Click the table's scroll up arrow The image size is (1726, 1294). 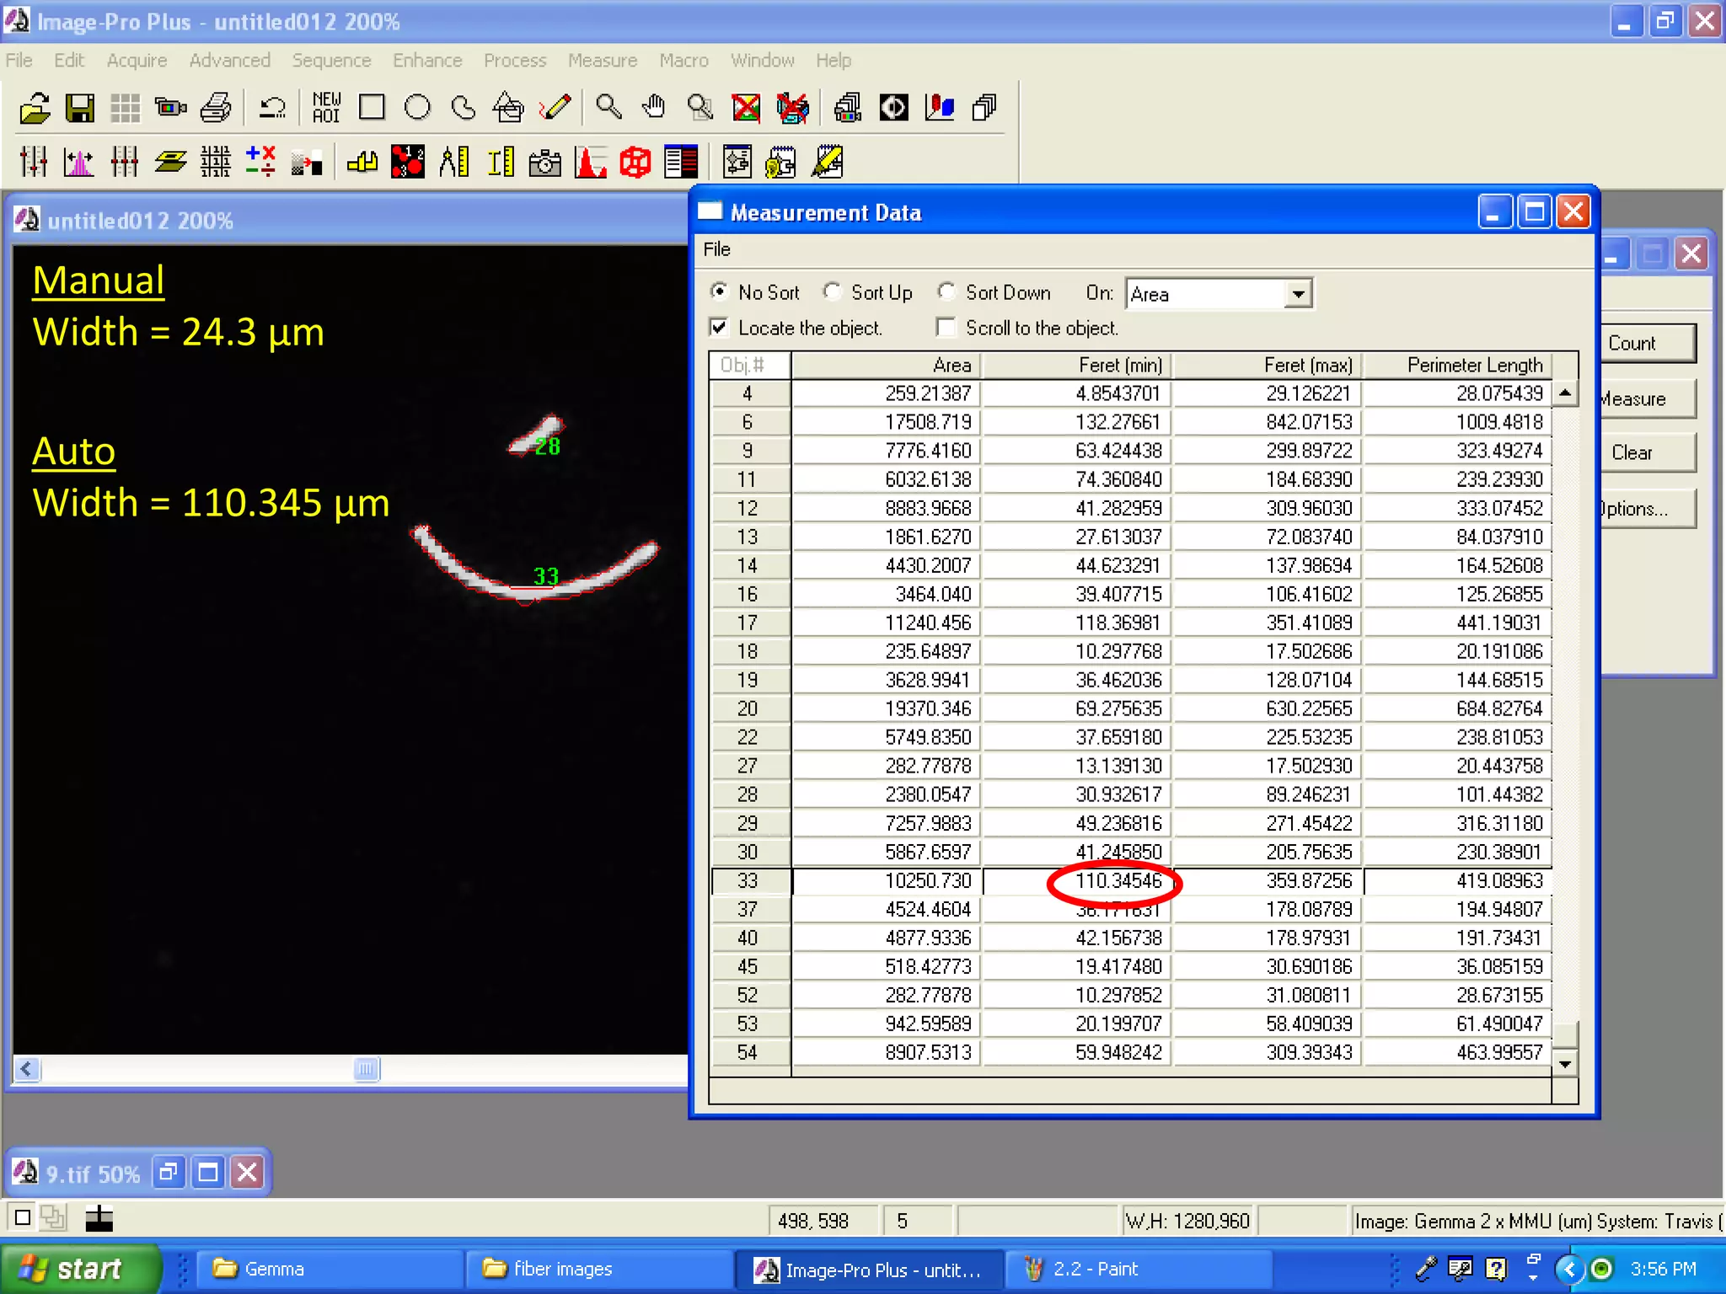tap(1565, 393)
